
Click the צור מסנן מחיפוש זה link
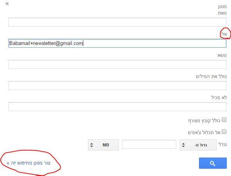click(29, 163)
